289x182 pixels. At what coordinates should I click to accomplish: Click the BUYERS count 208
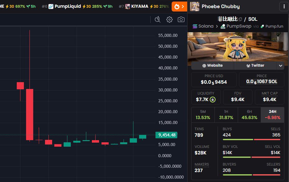click(x=227, y=170)
